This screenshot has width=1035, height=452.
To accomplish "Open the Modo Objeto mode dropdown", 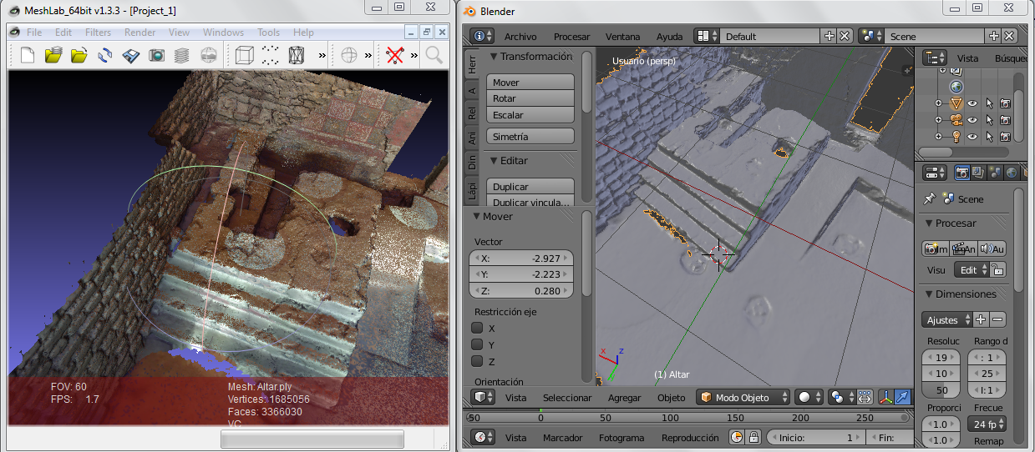I will [744, 398].
